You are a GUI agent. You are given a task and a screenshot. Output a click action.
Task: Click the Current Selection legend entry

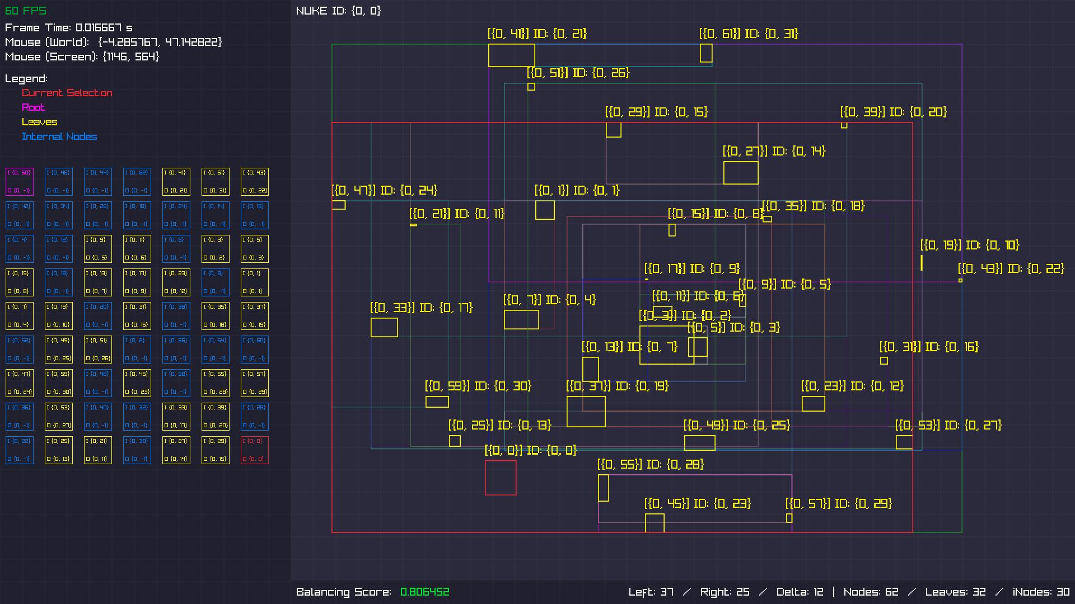click(x=67, y=93)
